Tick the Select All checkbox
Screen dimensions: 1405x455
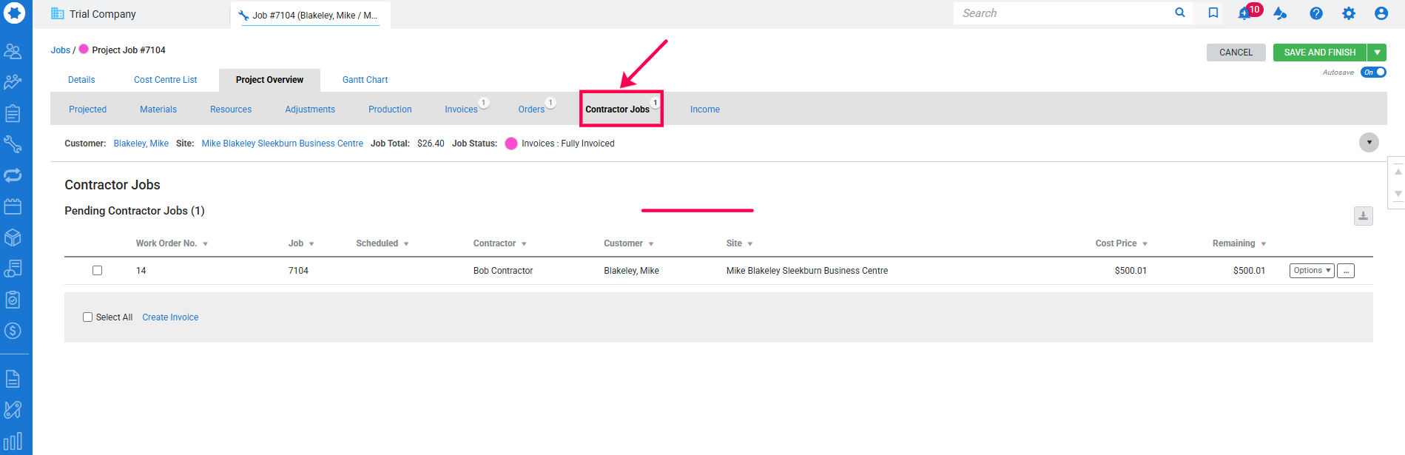pos(88,317)
